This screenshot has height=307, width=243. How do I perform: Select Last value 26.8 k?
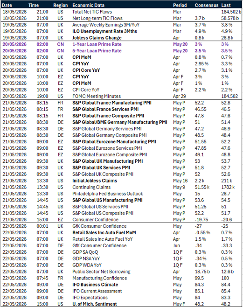tap(227, 38)
